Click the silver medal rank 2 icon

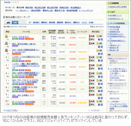tap(6, 43)
